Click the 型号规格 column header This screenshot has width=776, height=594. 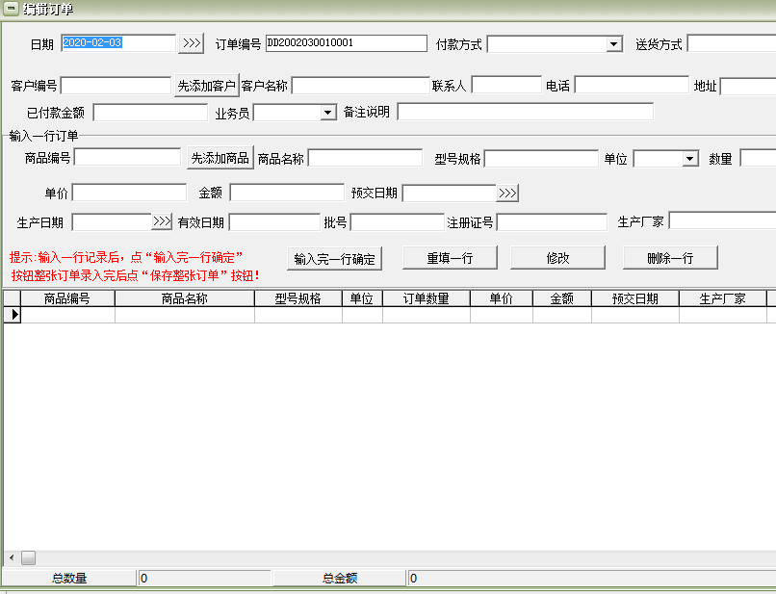298,298
